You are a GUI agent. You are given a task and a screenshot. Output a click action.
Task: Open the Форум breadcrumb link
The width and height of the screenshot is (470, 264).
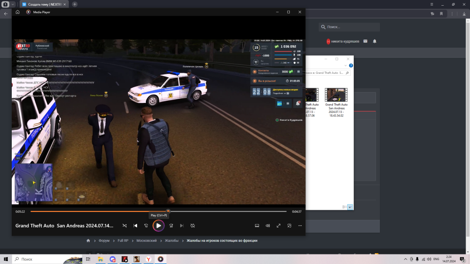(104, 241)
